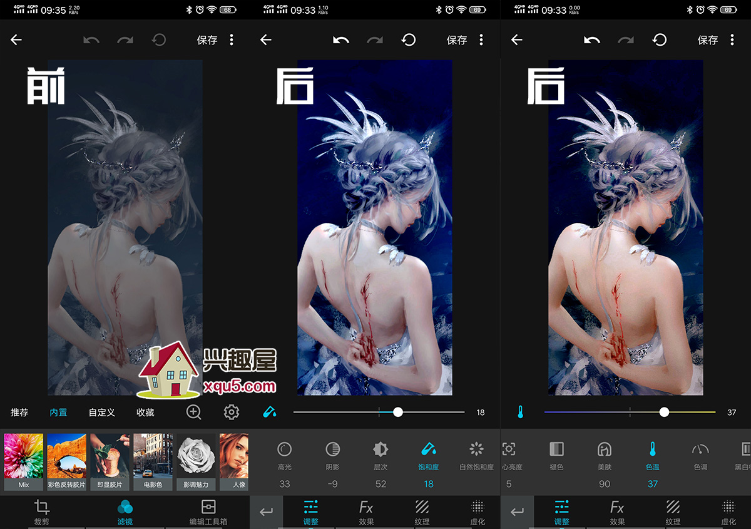Click redo on the color temperature screen
Image resolution: width=751 pixels, height=529 pixels.
tap(626, 40)
